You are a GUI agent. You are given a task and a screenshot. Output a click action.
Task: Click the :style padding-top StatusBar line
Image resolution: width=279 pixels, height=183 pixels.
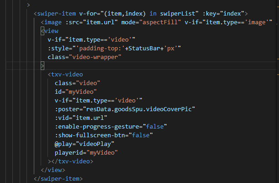(114, 48)
